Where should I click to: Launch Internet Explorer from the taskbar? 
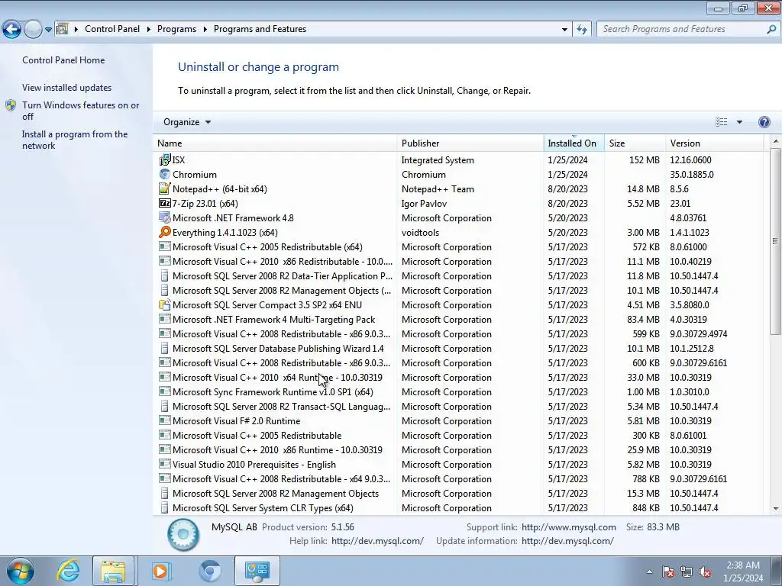pyautogui.click(x=68, y=571)
